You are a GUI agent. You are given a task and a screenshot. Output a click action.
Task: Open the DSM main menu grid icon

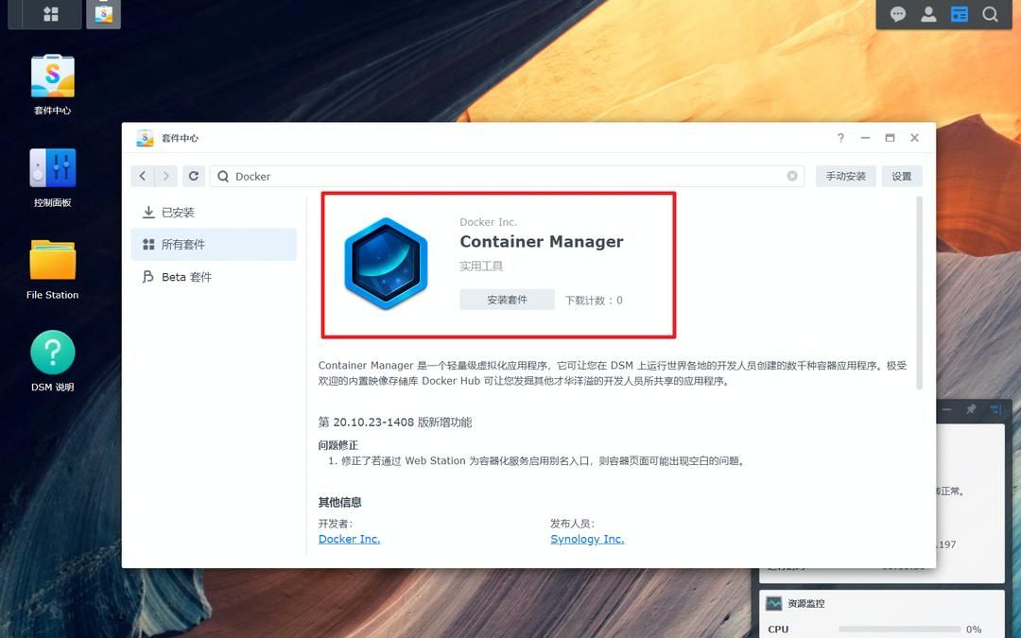click(x=50, y=14)
